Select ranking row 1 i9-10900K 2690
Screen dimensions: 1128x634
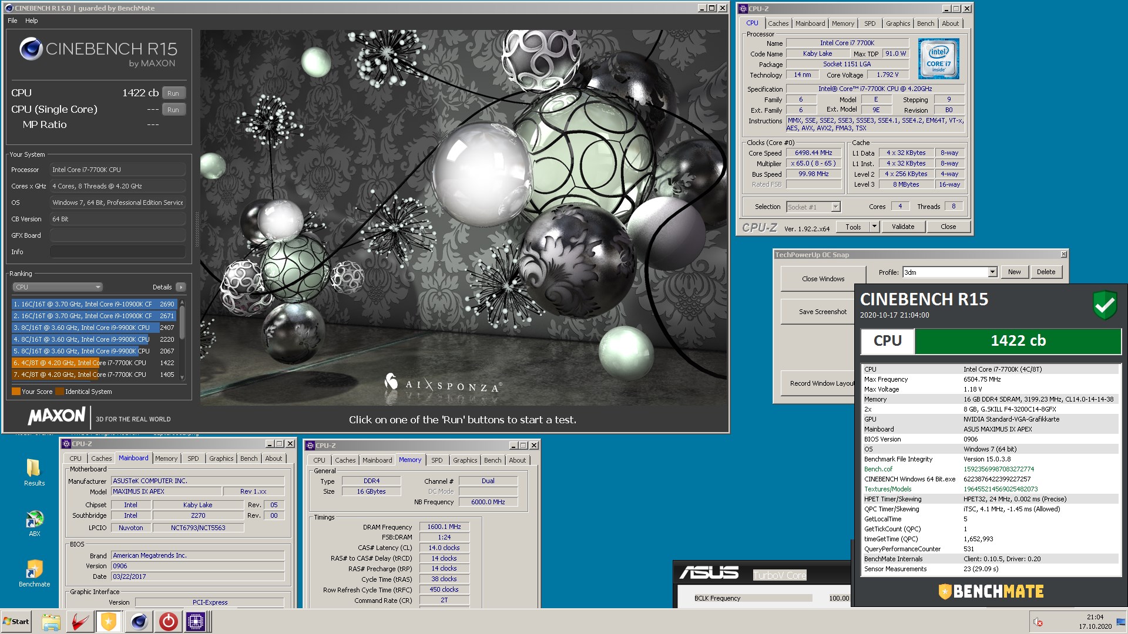[x=94, y=304]
